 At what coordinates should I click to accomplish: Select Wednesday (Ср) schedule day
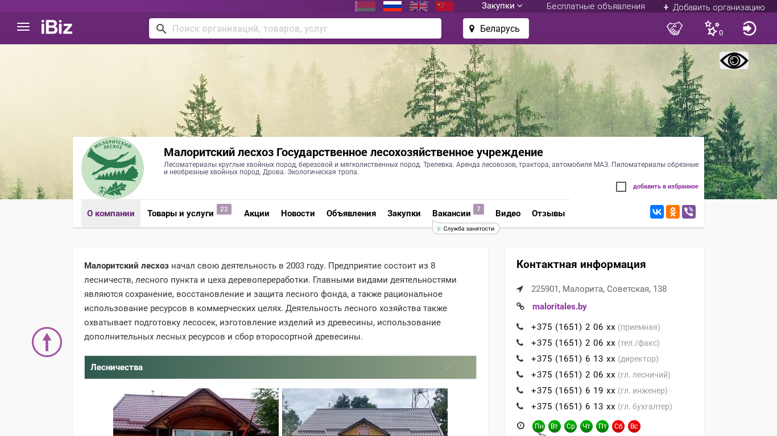tap(571, 426)
